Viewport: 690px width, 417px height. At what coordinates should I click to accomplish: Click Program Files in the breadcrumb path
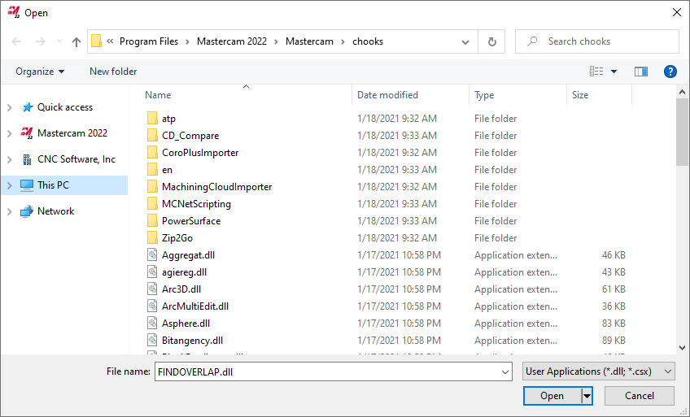click(149, 41)
